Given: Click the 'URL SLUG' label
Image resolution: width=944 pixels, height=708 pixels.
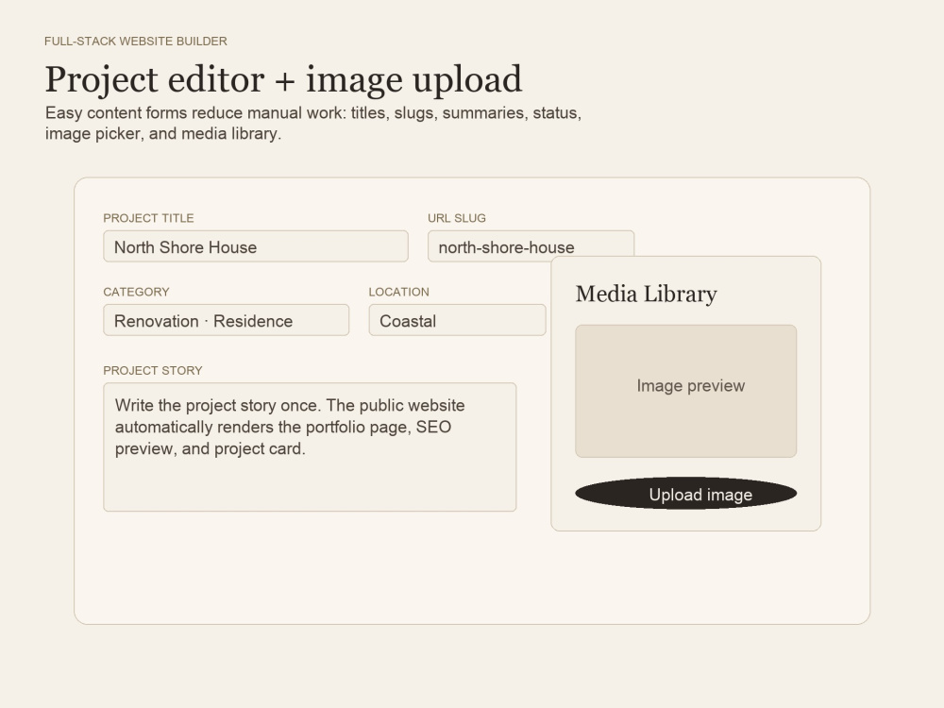Looking at the screenshot, I should [x=456, y=218].
